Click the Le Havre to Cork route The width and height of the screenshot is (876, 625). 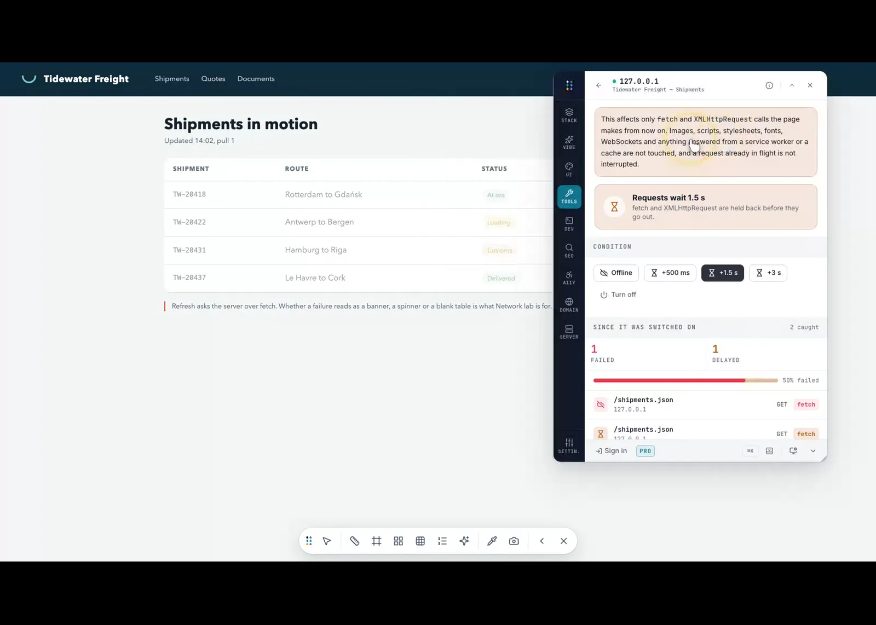point(315,277)
